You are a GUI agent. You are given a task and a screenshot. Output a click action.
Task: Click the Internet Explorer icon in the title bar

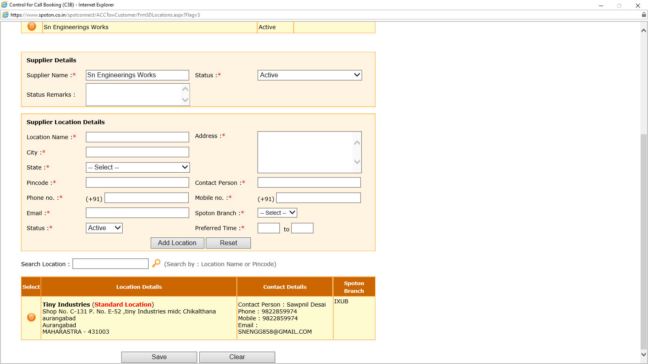[x=4, y=5]
